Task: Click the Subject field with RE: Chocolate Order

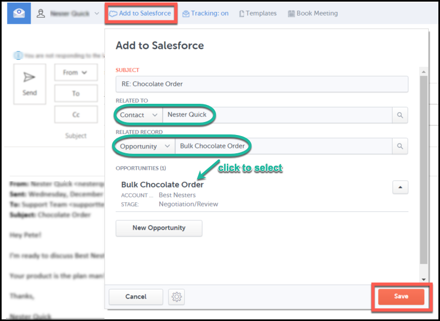Action: (x=262, y=84)
